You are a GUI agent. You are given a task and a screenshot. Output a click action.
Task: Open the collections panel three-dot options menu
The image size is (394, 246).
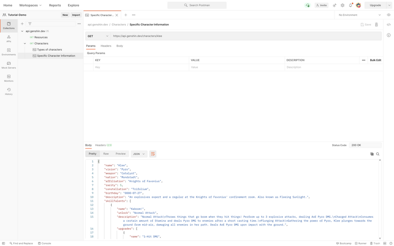[x=79, y=24]
